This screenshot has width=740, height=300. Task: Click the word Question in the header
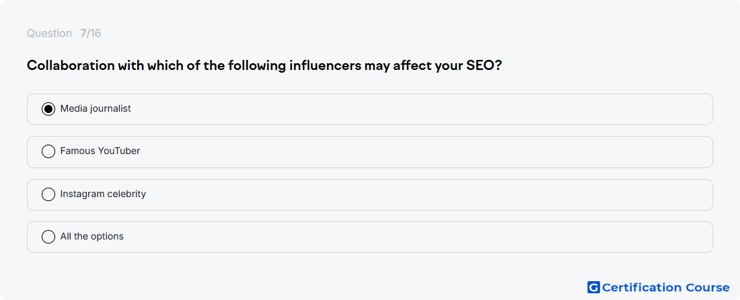pyautogui.click(x=49, y=34)
